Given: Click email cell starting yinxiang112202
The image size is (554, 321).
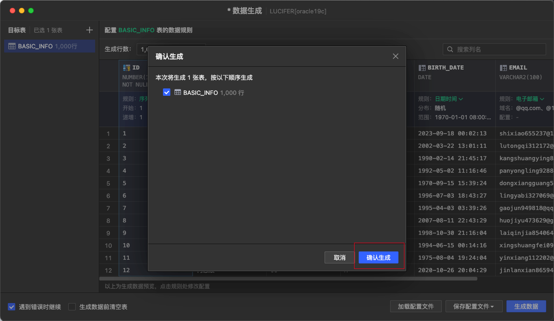Looking at the screenshot, I should pyautogui.click(x=525, y=258).
